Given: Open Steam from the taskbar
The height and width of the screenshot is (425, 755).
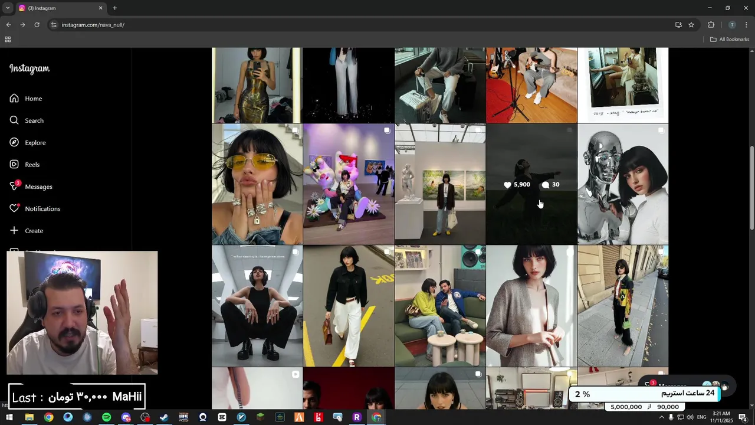Looking at the screenshot, I should (x=164, y=417).
